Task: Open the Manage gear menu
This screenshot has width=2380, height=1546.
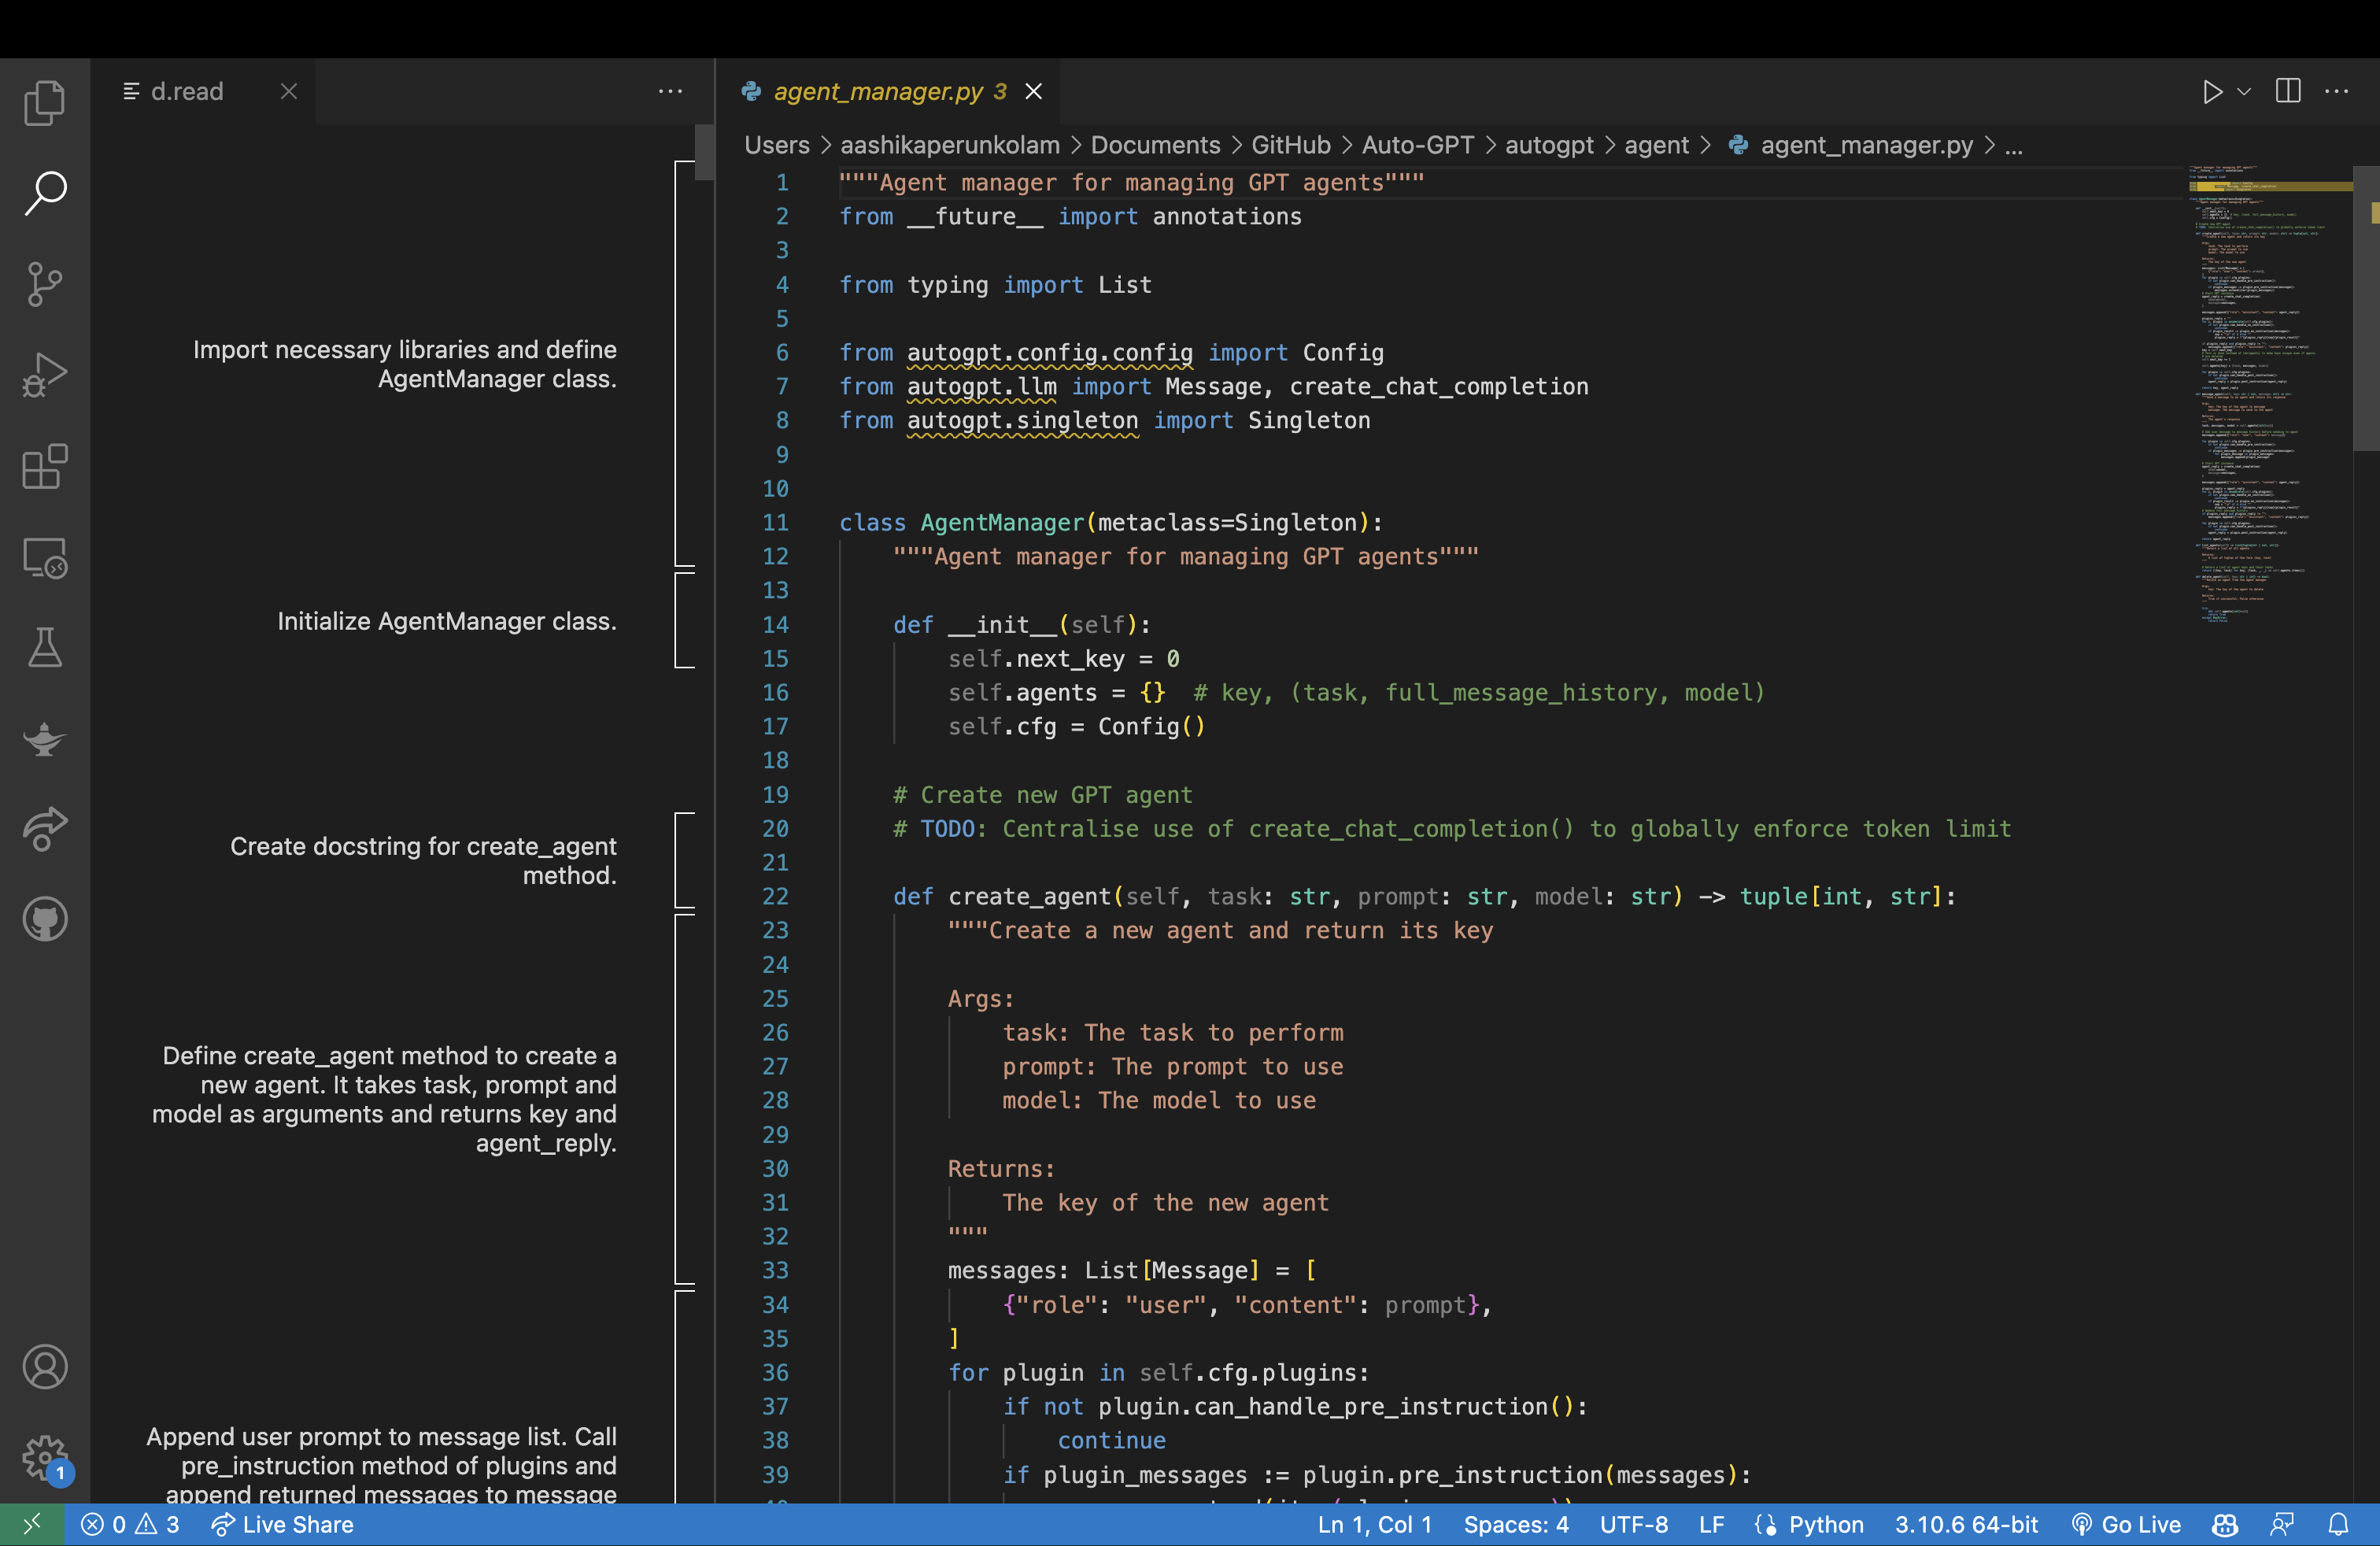Action: (45, 1458)
